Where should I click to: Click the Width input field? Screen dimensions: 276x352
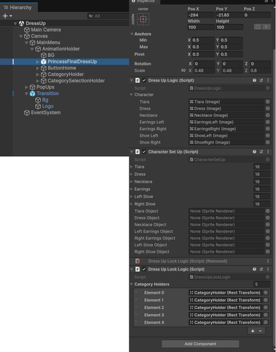coord(201,27)
